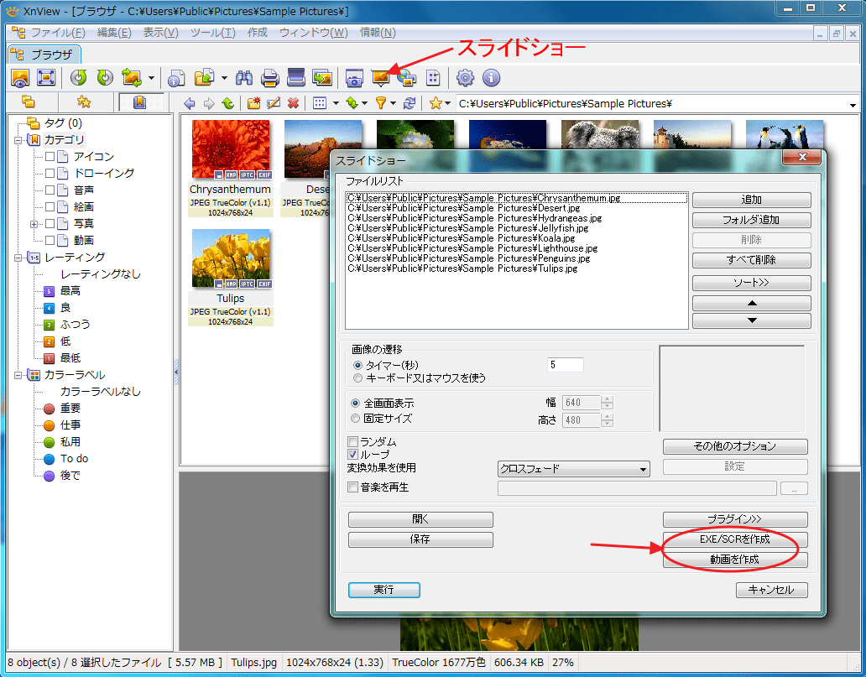Open settings with the gear icon
Viewport: 866px width, 677px height.
[465, 78]
